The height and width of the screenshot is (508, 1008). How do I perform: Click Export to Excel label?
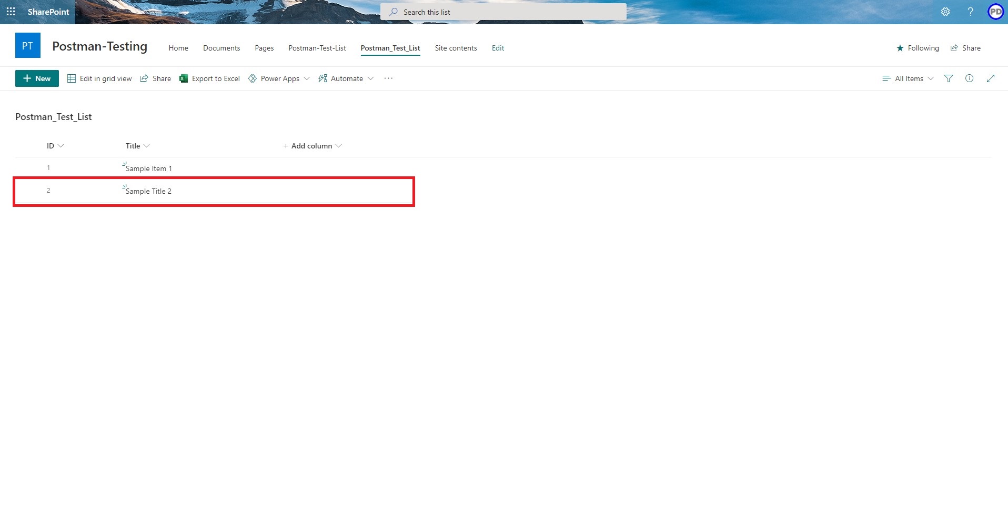pos(216,78)
